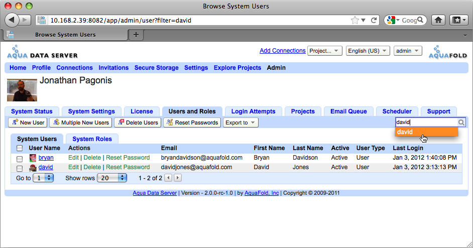Click the browser address bar URL

point(121,20)
